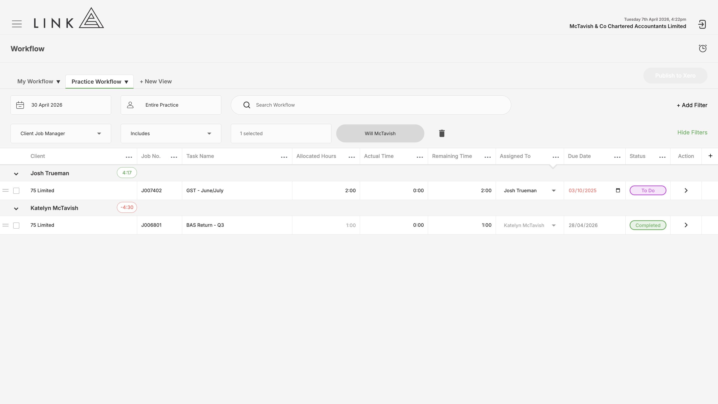Open Due Date column options menu

pos(617,157)
